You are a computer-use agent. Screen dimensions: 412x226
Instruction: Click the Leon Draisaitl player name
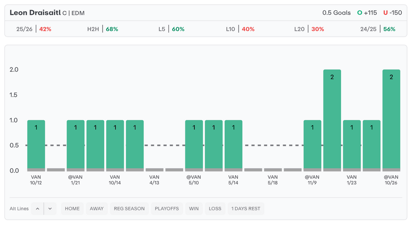tap(35, 13)
